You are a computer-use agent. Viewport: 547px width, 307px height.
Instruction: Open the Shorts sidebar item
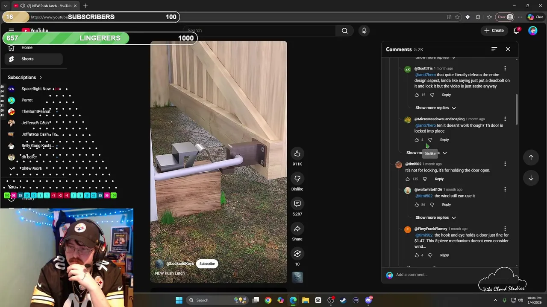pos(33,59)
